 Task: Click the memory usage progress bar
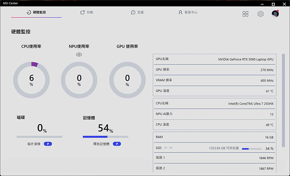[105, 137]
